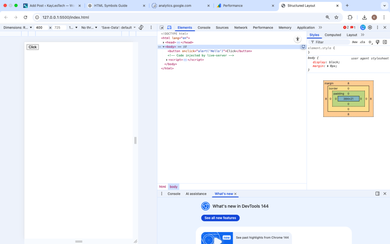Screen dimensions: 390x244
Task: Toggle the .cls class editor
Action: click(x=363, y=42)
